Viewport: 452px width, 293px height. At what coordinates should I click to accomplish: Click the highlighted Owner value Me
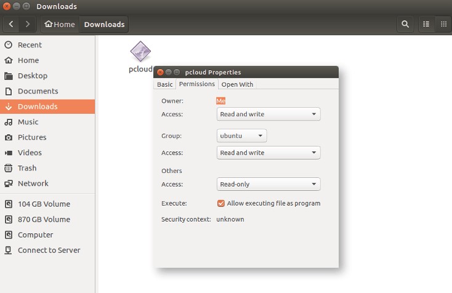pyautogui.click(x=221, y=101)
